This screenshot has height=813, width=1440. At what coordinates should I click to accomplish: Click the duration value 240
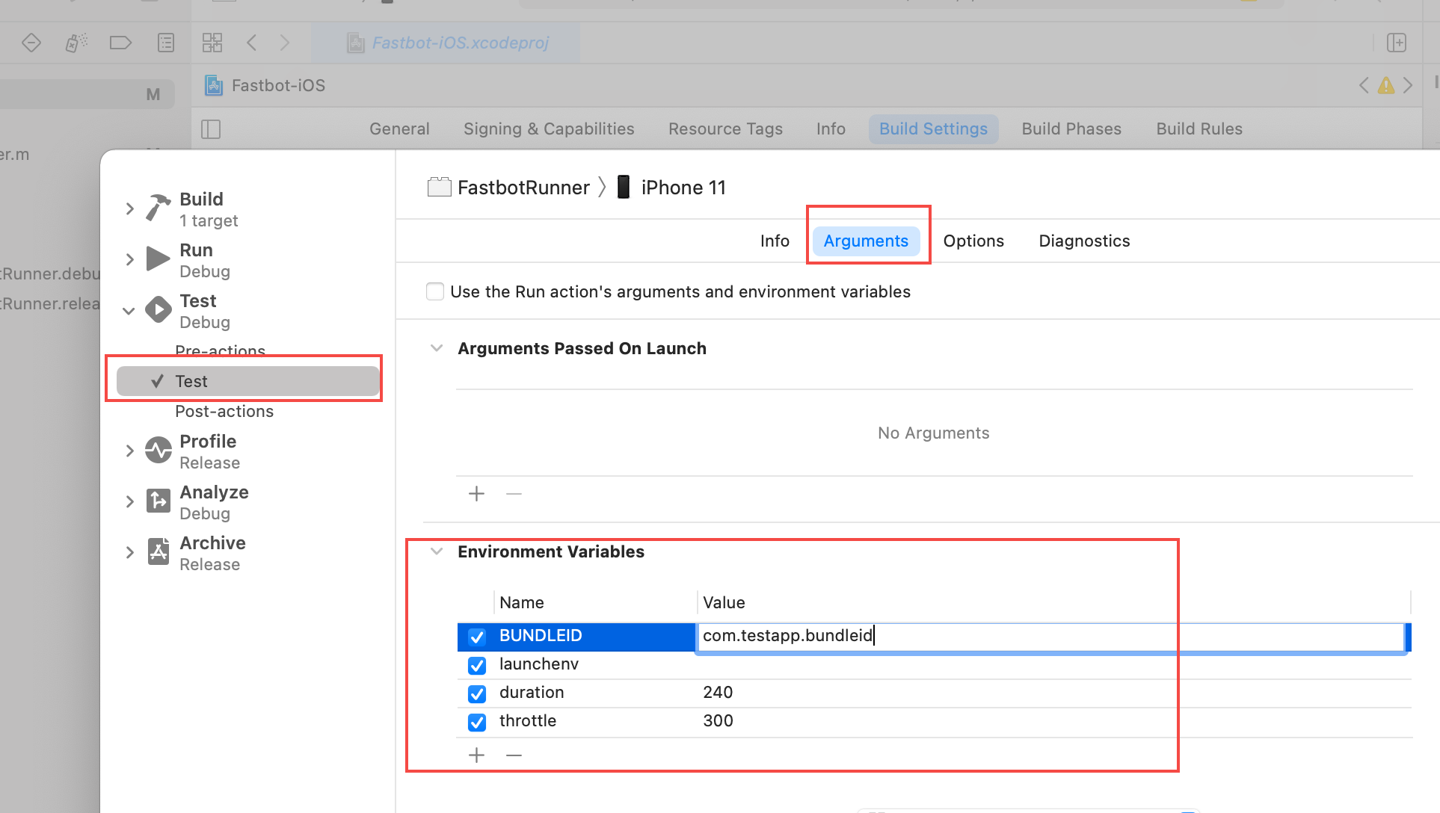(x=718, y=692)
